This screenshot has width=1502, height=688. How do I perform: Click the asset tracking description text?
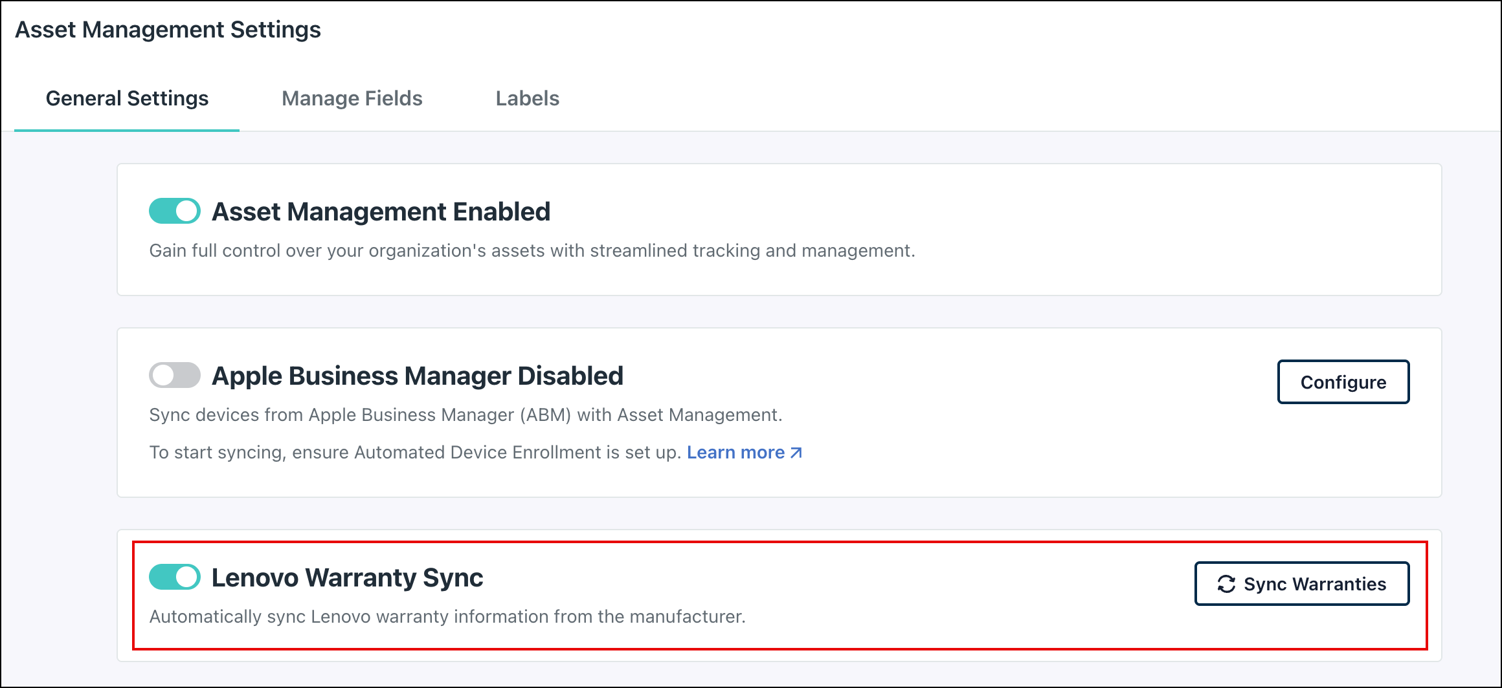[x=532, y=251]
